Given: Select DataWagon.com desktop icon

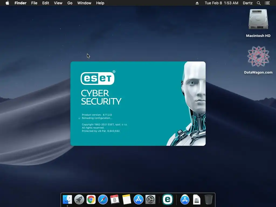Looking at the screenshot, I should click(x=258, y=56).
